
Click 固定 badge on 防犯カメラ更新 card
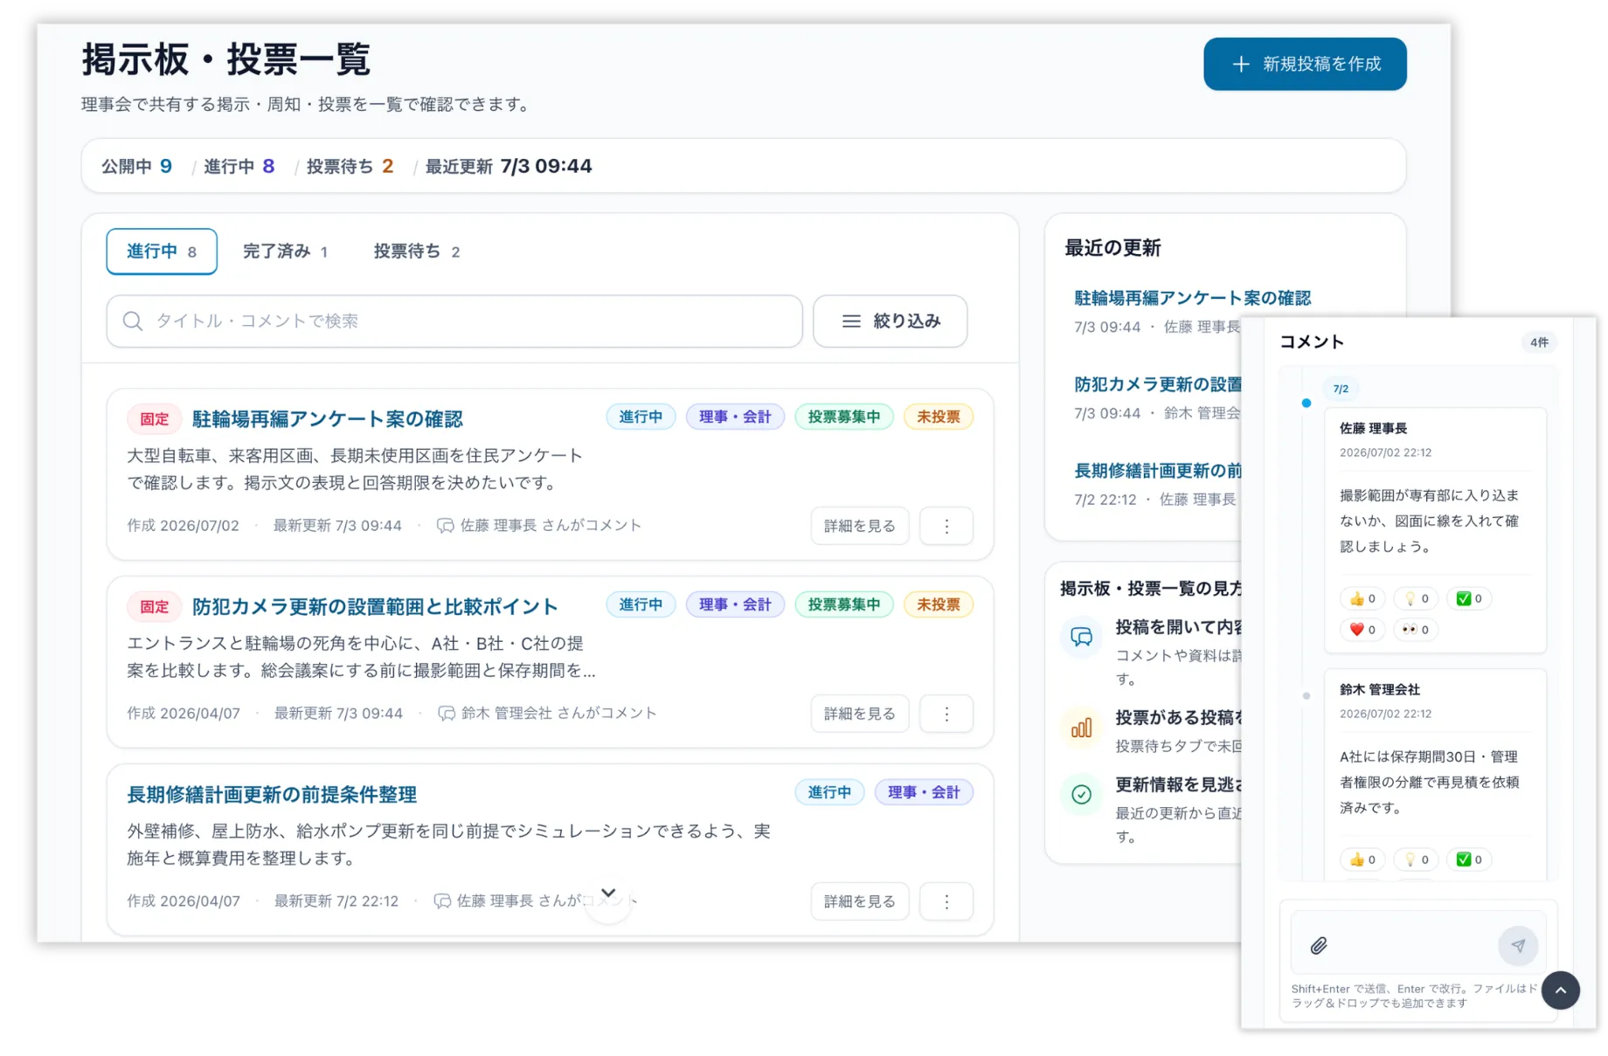pos(154,607)
